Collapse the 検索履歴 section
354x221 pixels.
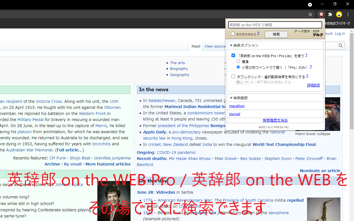(x=239, y=98)
